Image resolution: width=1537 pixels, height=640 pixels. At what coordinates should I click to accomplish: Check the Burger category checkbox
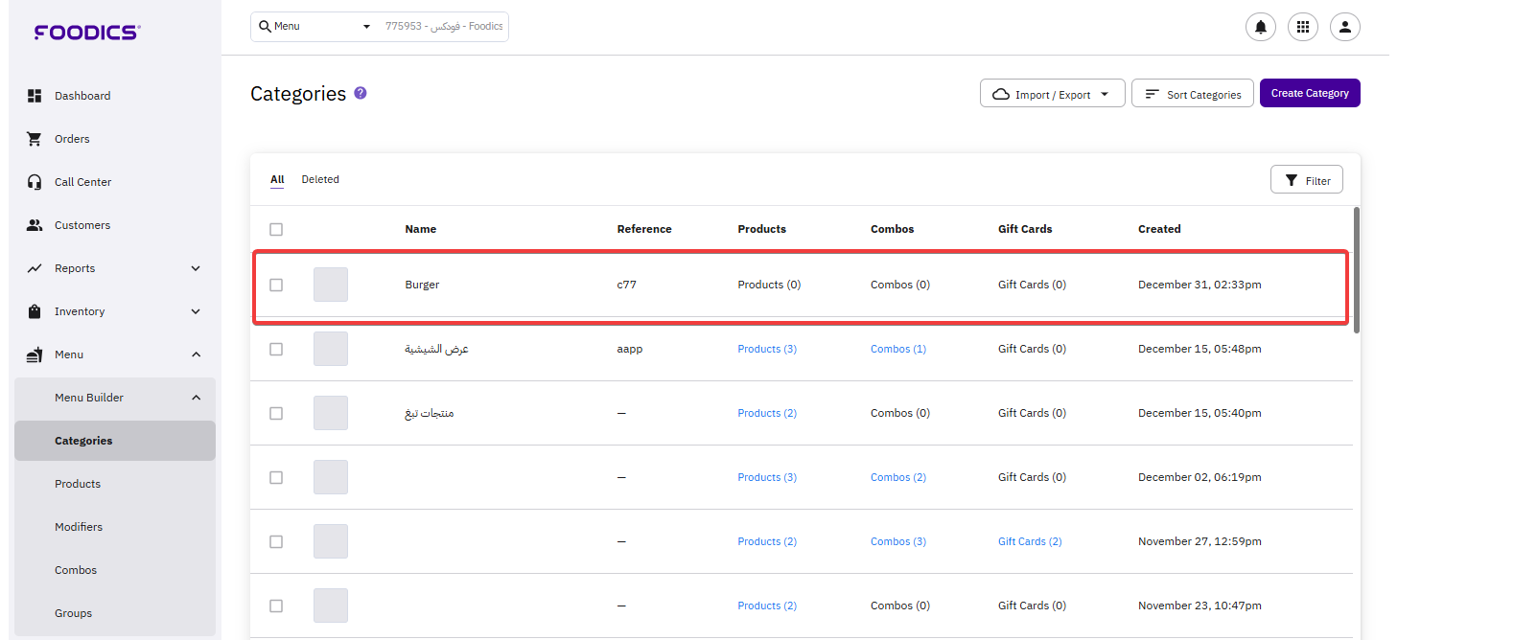(x=276, y=285)
